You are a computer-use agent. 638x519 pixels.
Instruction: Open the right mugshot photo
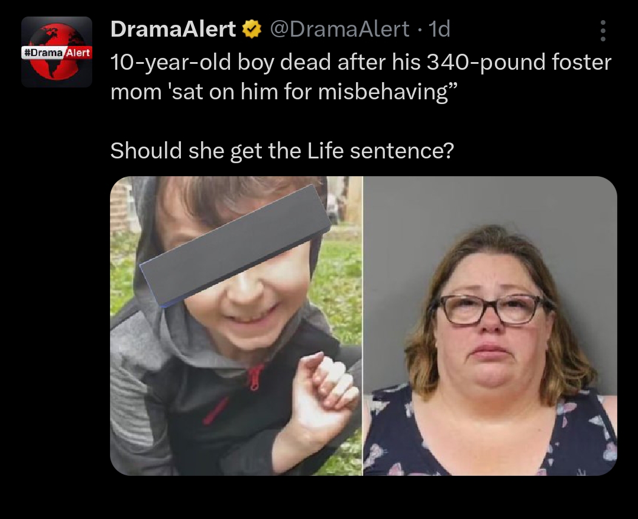click(490, 326)
